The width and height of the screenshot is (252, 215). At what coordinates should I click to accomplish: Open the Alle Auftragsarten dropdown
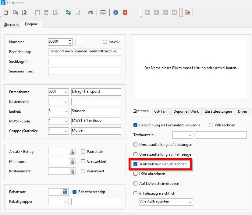coord(190,202)
